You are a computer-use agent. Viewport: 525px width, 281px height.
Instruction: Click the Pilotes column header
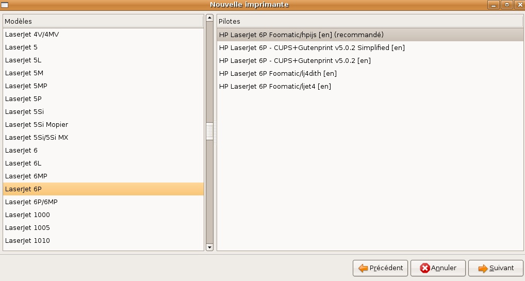(370, 21)
